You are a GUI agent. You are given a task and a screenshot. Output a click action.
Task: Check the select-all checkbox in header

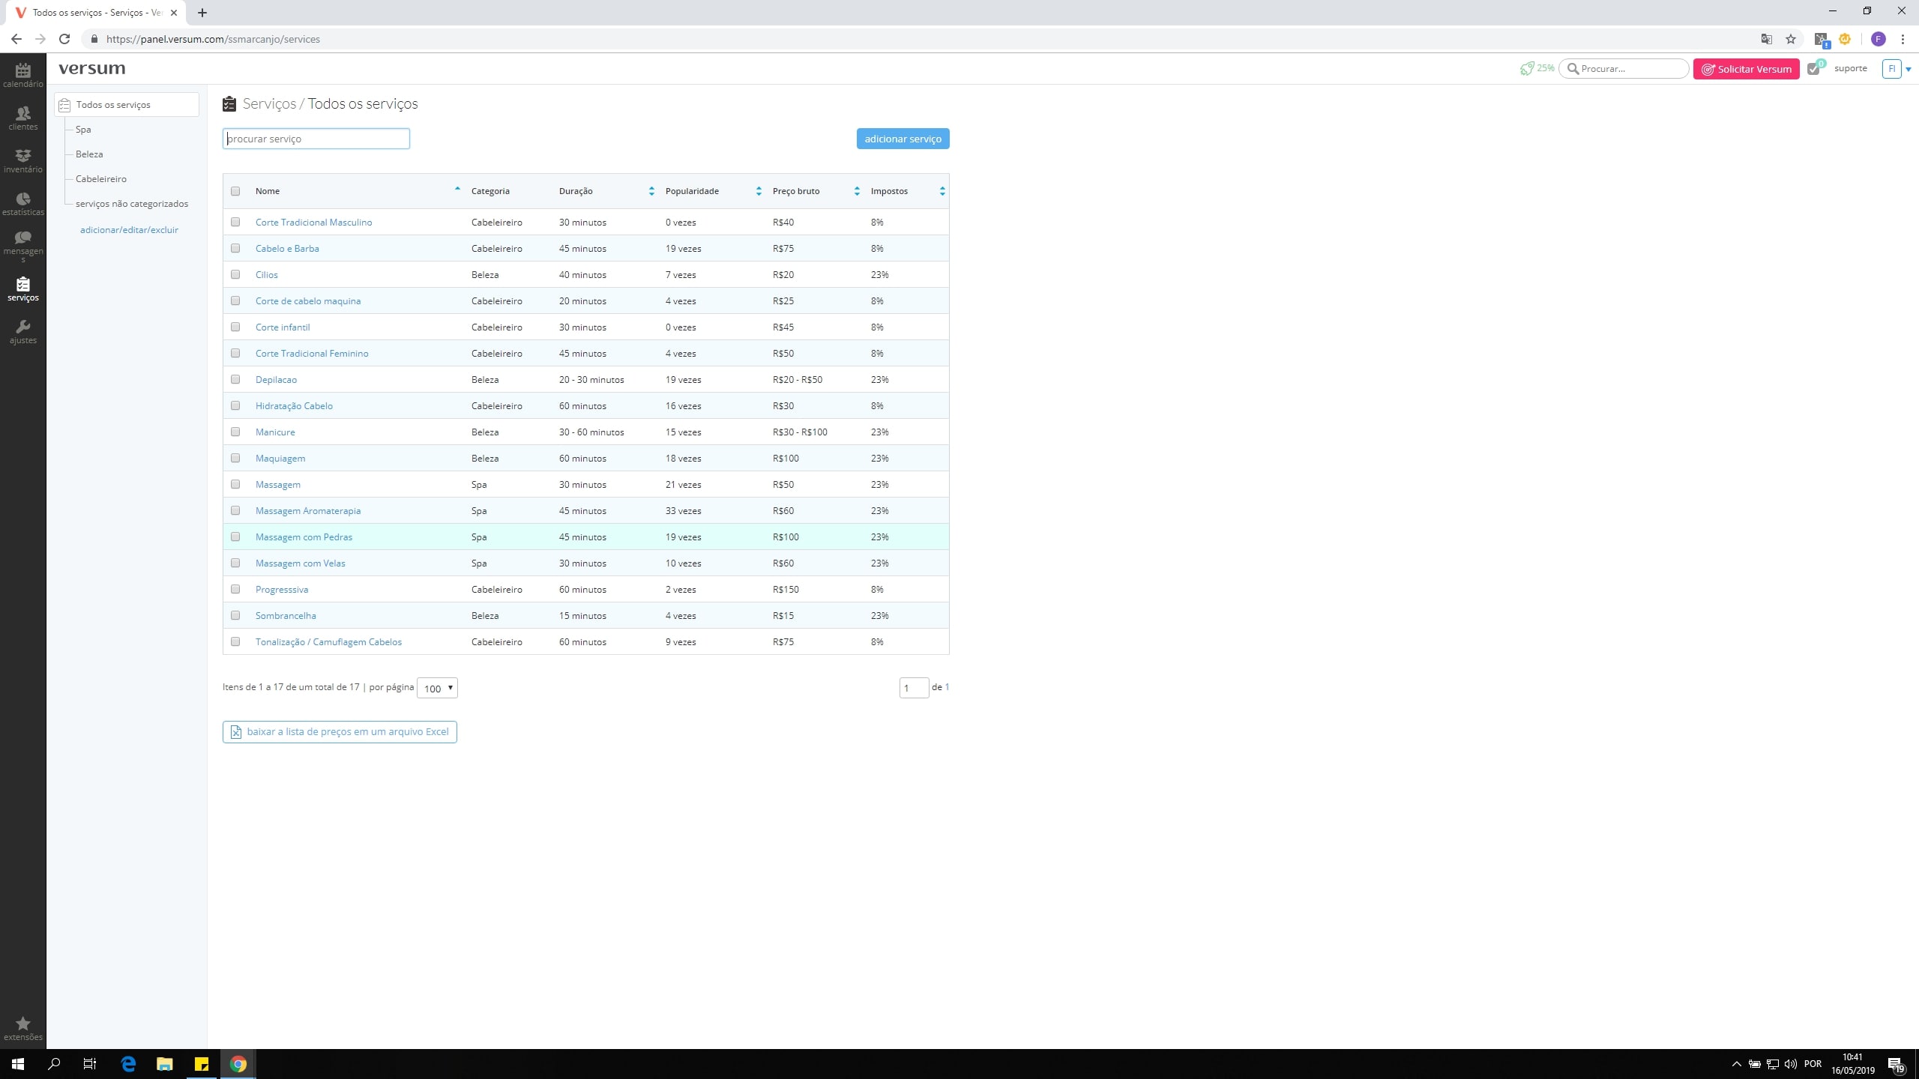coord(235,191)
